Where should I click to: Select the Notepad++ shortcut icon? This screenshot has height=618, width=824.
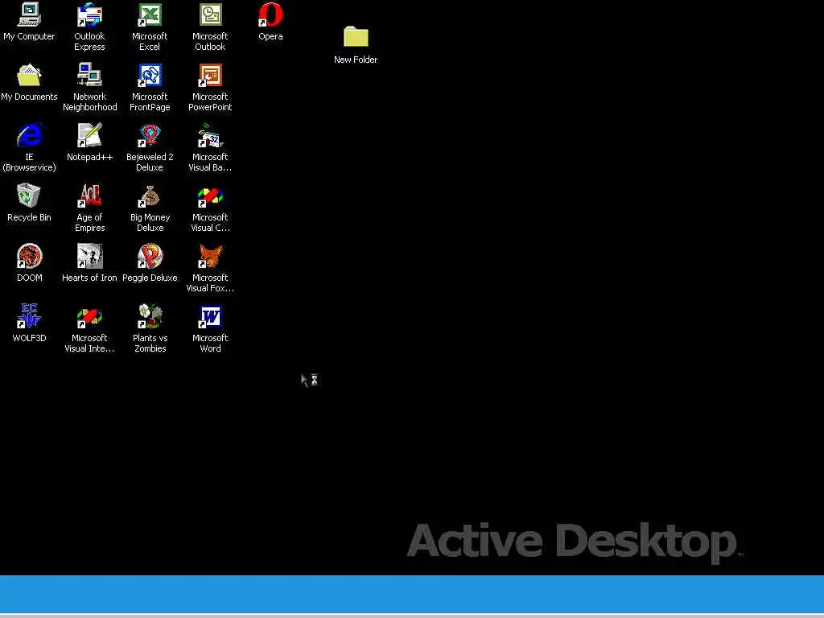coord(89,135)
